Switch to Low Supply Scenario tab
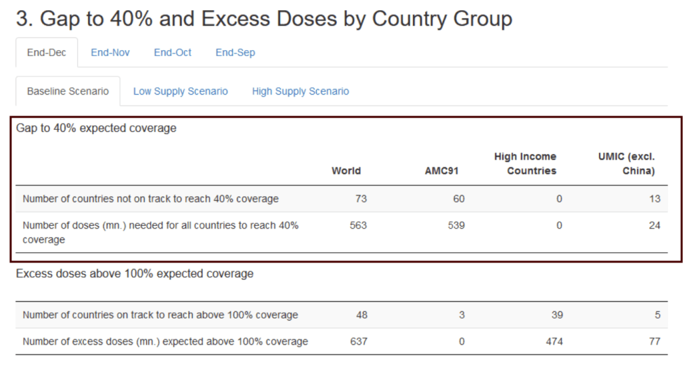 [180, 91]
